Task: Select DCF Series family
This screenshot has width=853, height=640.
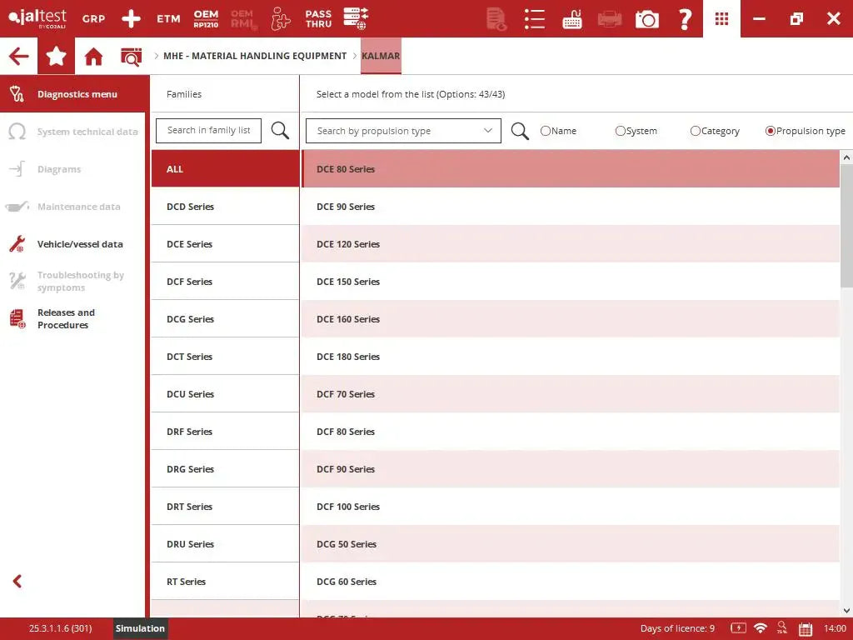Action: click(x=190, y=282)
